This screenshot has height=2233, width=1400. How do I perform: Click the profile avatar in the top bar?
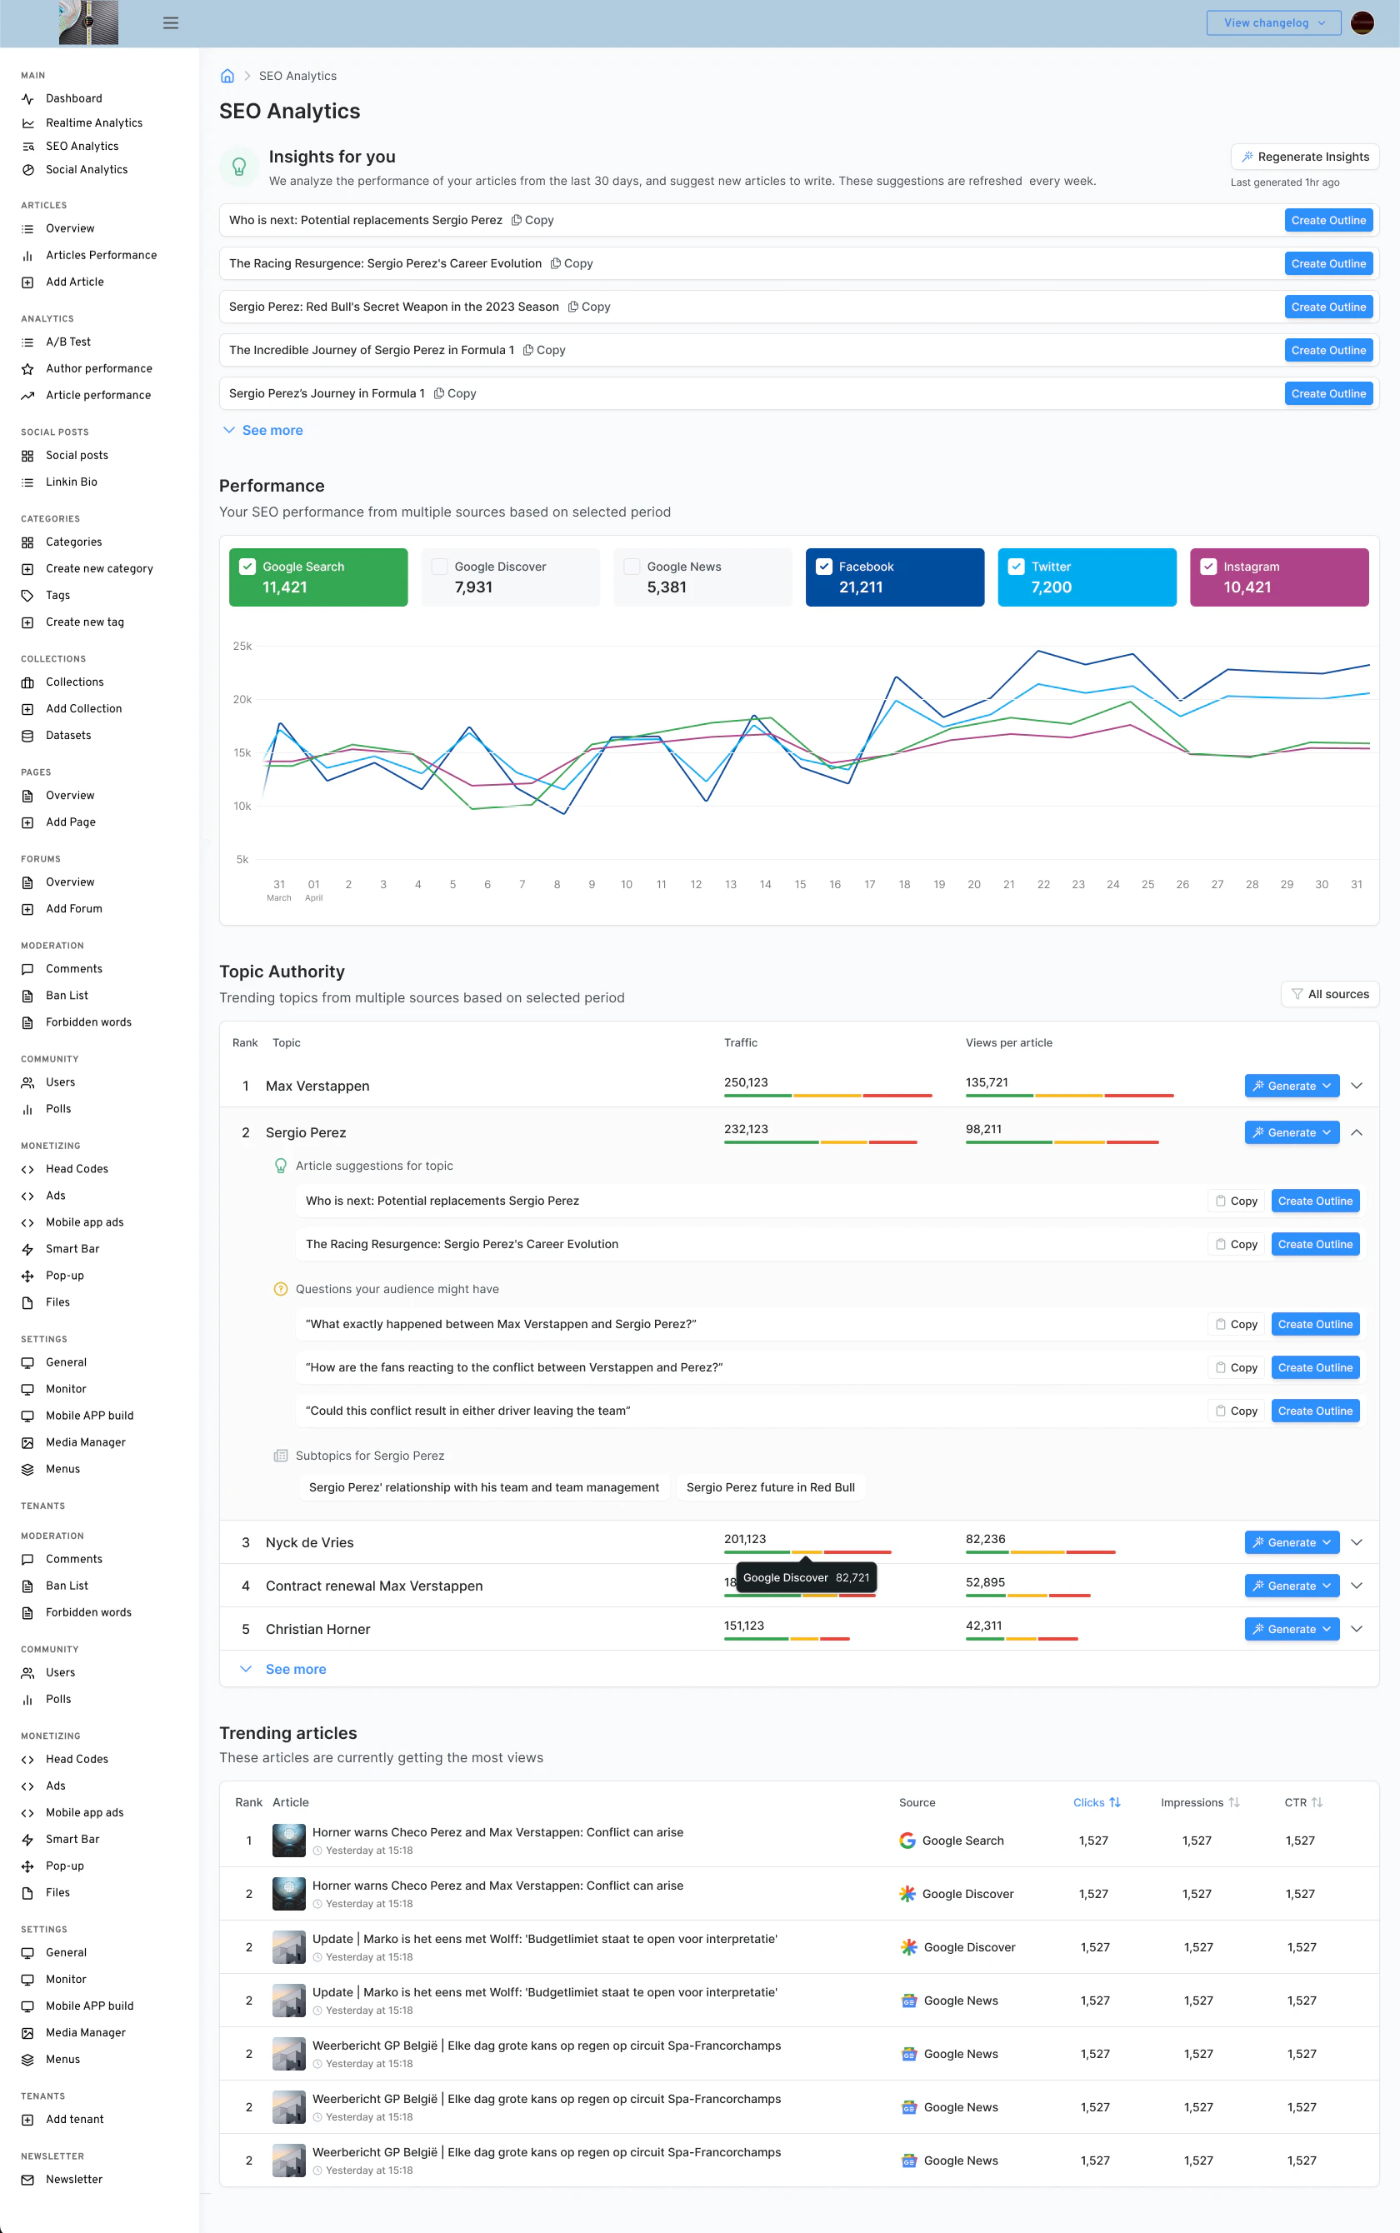click(x=1362, y=22)
